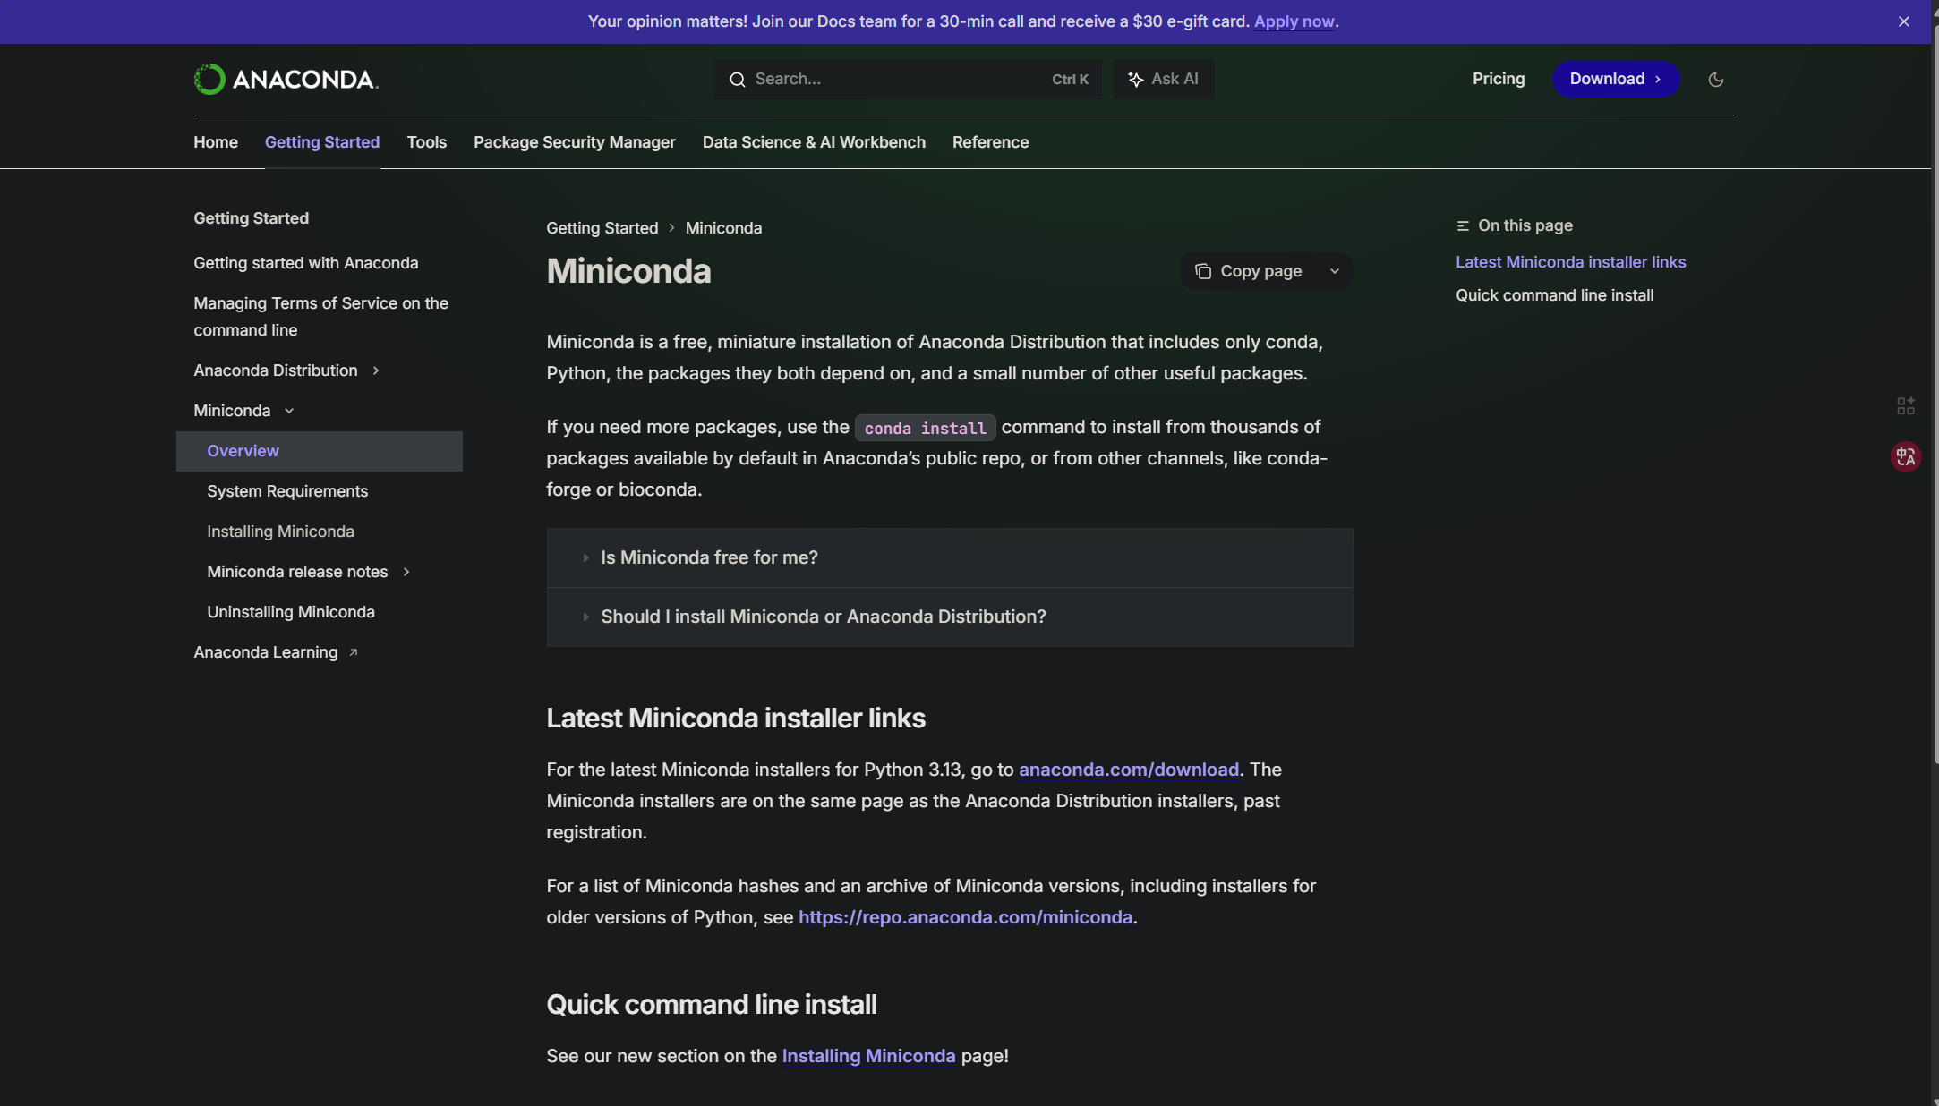1939x1106 pixels.
Task: Open Data Science & AI Workbench tab
Action: (814, 142)
